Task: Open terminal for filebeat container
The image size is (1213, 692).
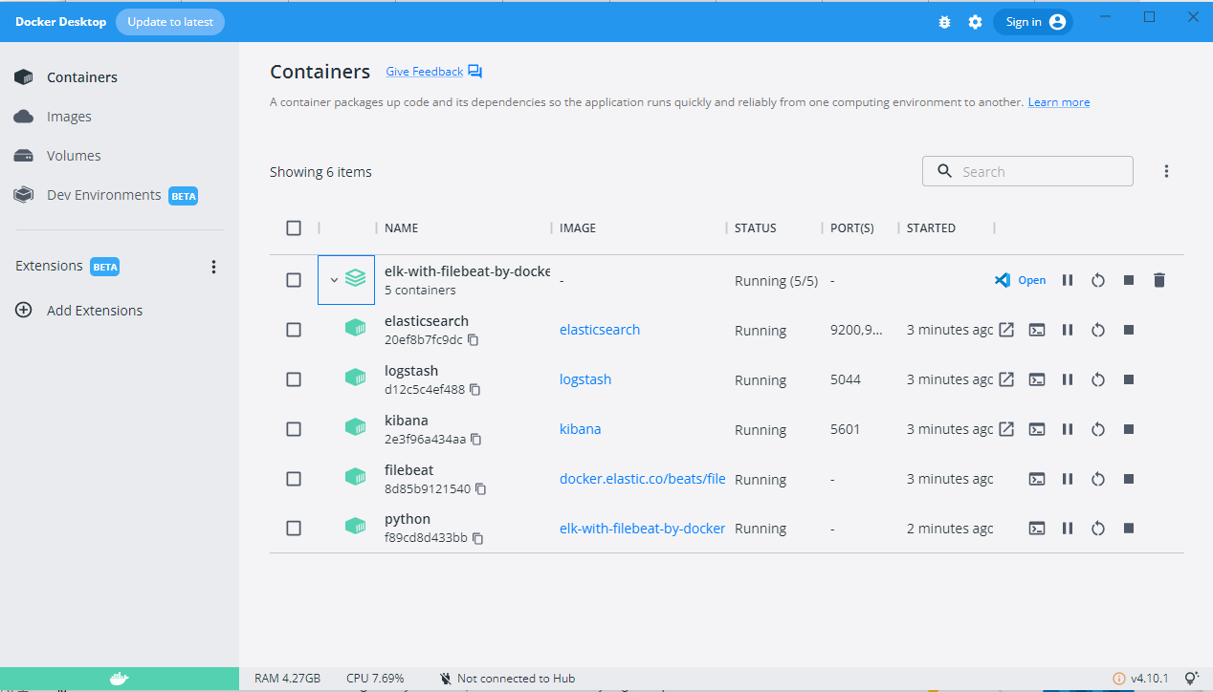Action: [x=1037, y=479]
